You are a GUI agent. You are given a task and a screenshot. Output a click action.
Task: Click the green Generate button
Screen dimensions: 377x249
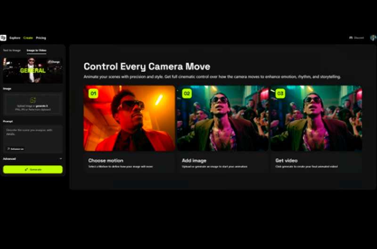coord(33,170)
